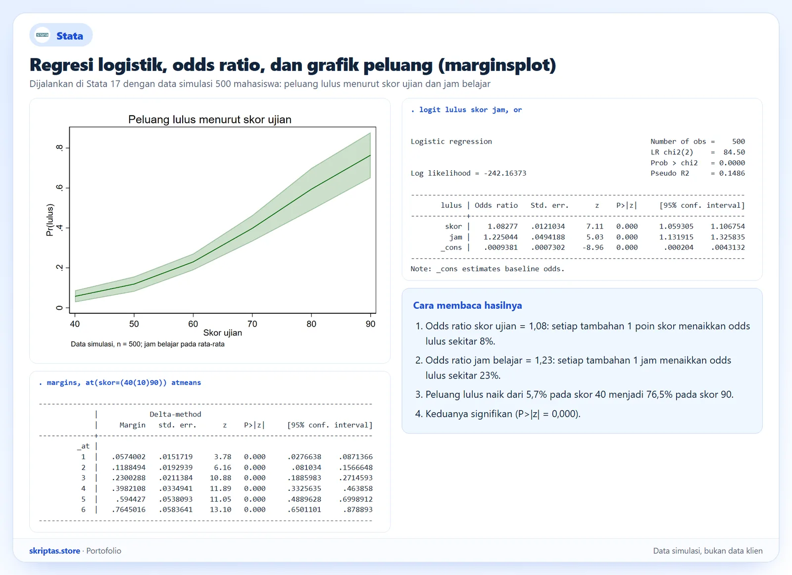Click the Stata badge label

(x=70, y=36)
